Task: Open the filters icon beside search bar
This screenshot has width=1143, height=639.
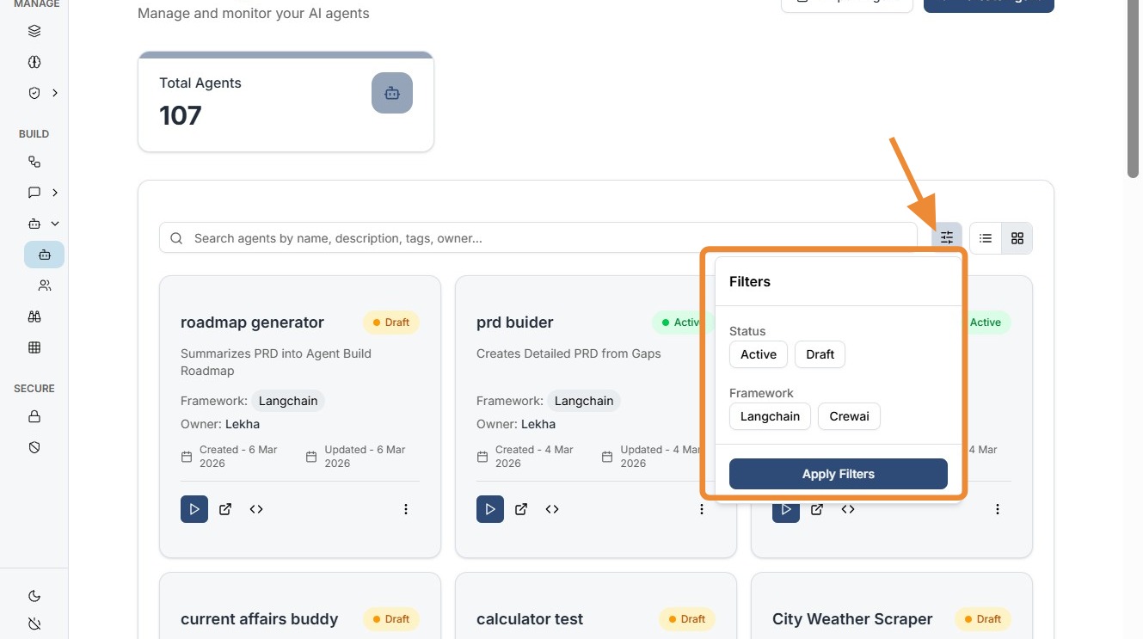Action: coord(946,238)
